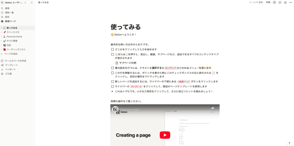
Task: Check the 書式設定を行うには checkbox
Action: point(112,68)
